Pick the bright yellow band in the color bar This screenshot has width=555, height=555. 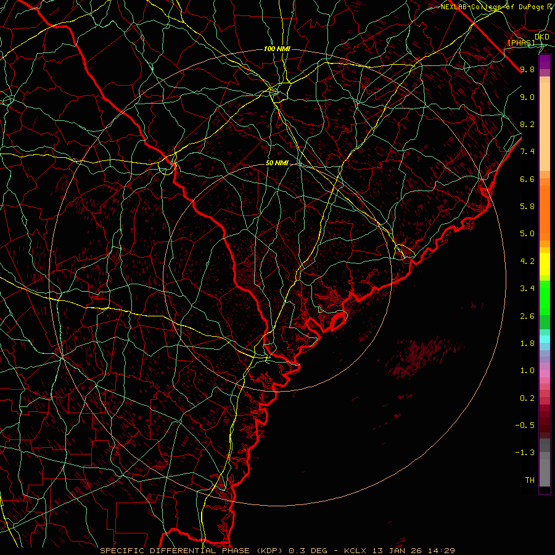click(x=545, y=264)
